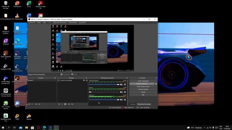The width and height of the screenshot is (232, 130).
Task: Open Herramientas menu
Action: coord(72,22)
